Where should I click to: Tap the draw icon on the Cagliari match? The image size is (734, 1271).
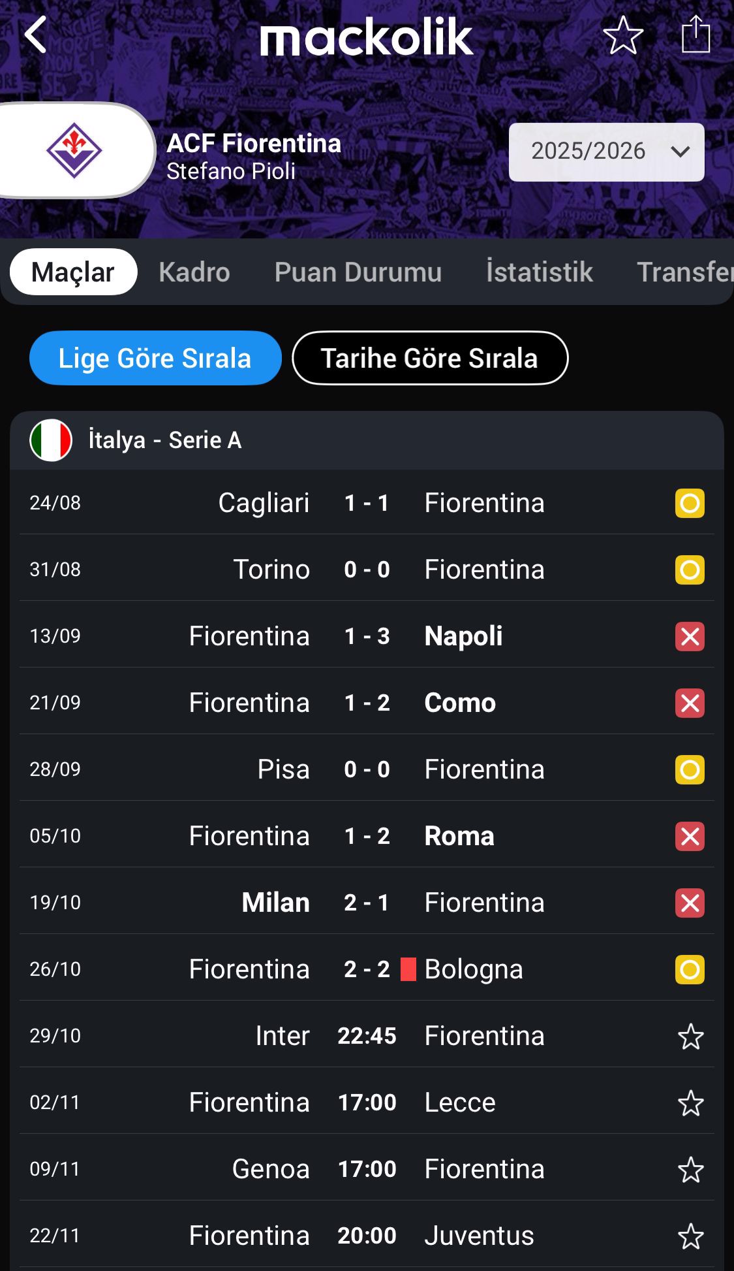(690, 504)
